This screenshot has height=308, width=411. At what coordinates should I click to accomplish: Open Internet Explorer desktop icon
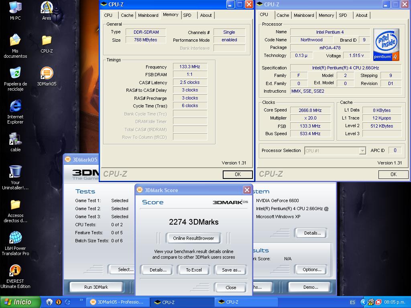point(15,107)
